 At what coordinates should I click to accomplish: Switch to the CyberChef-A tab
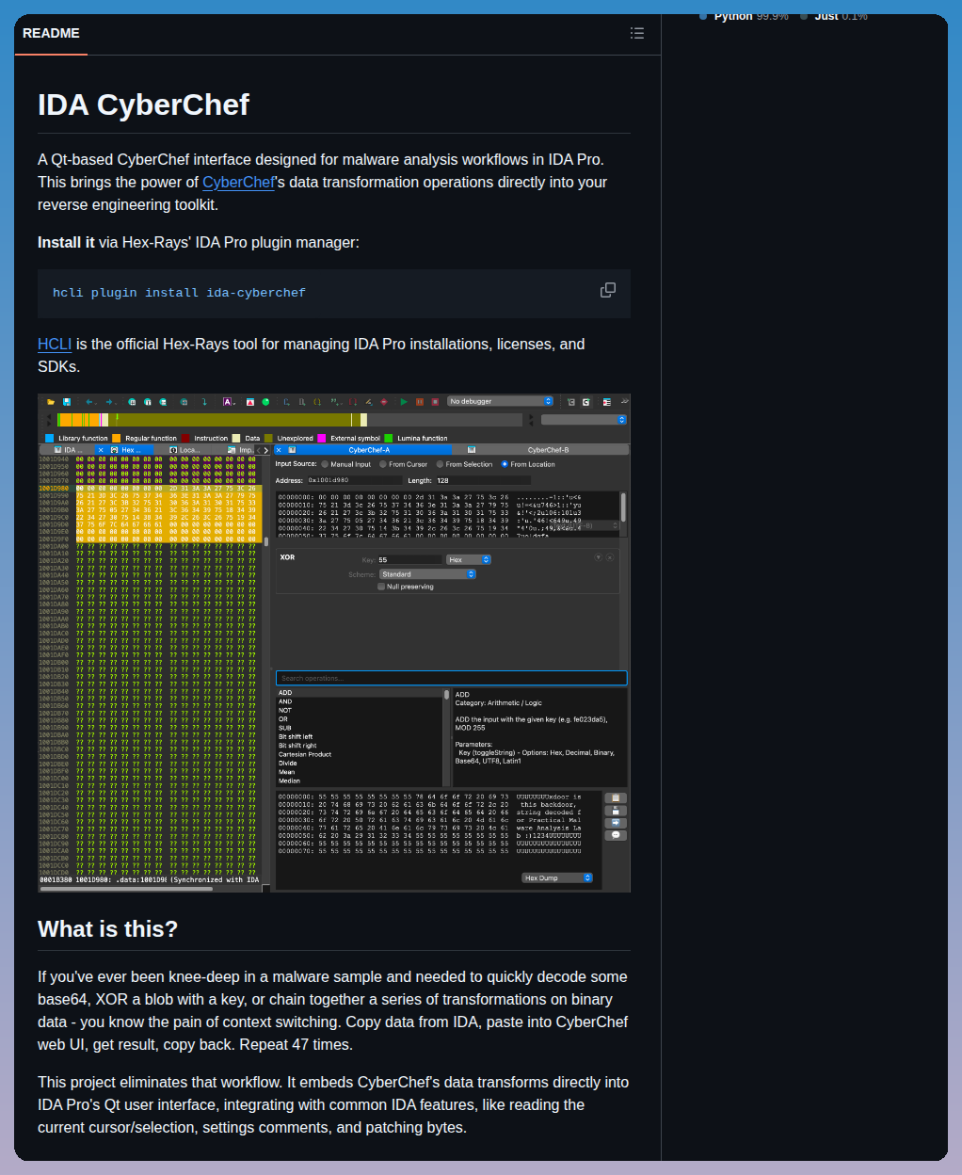click(x=362, y=450)
